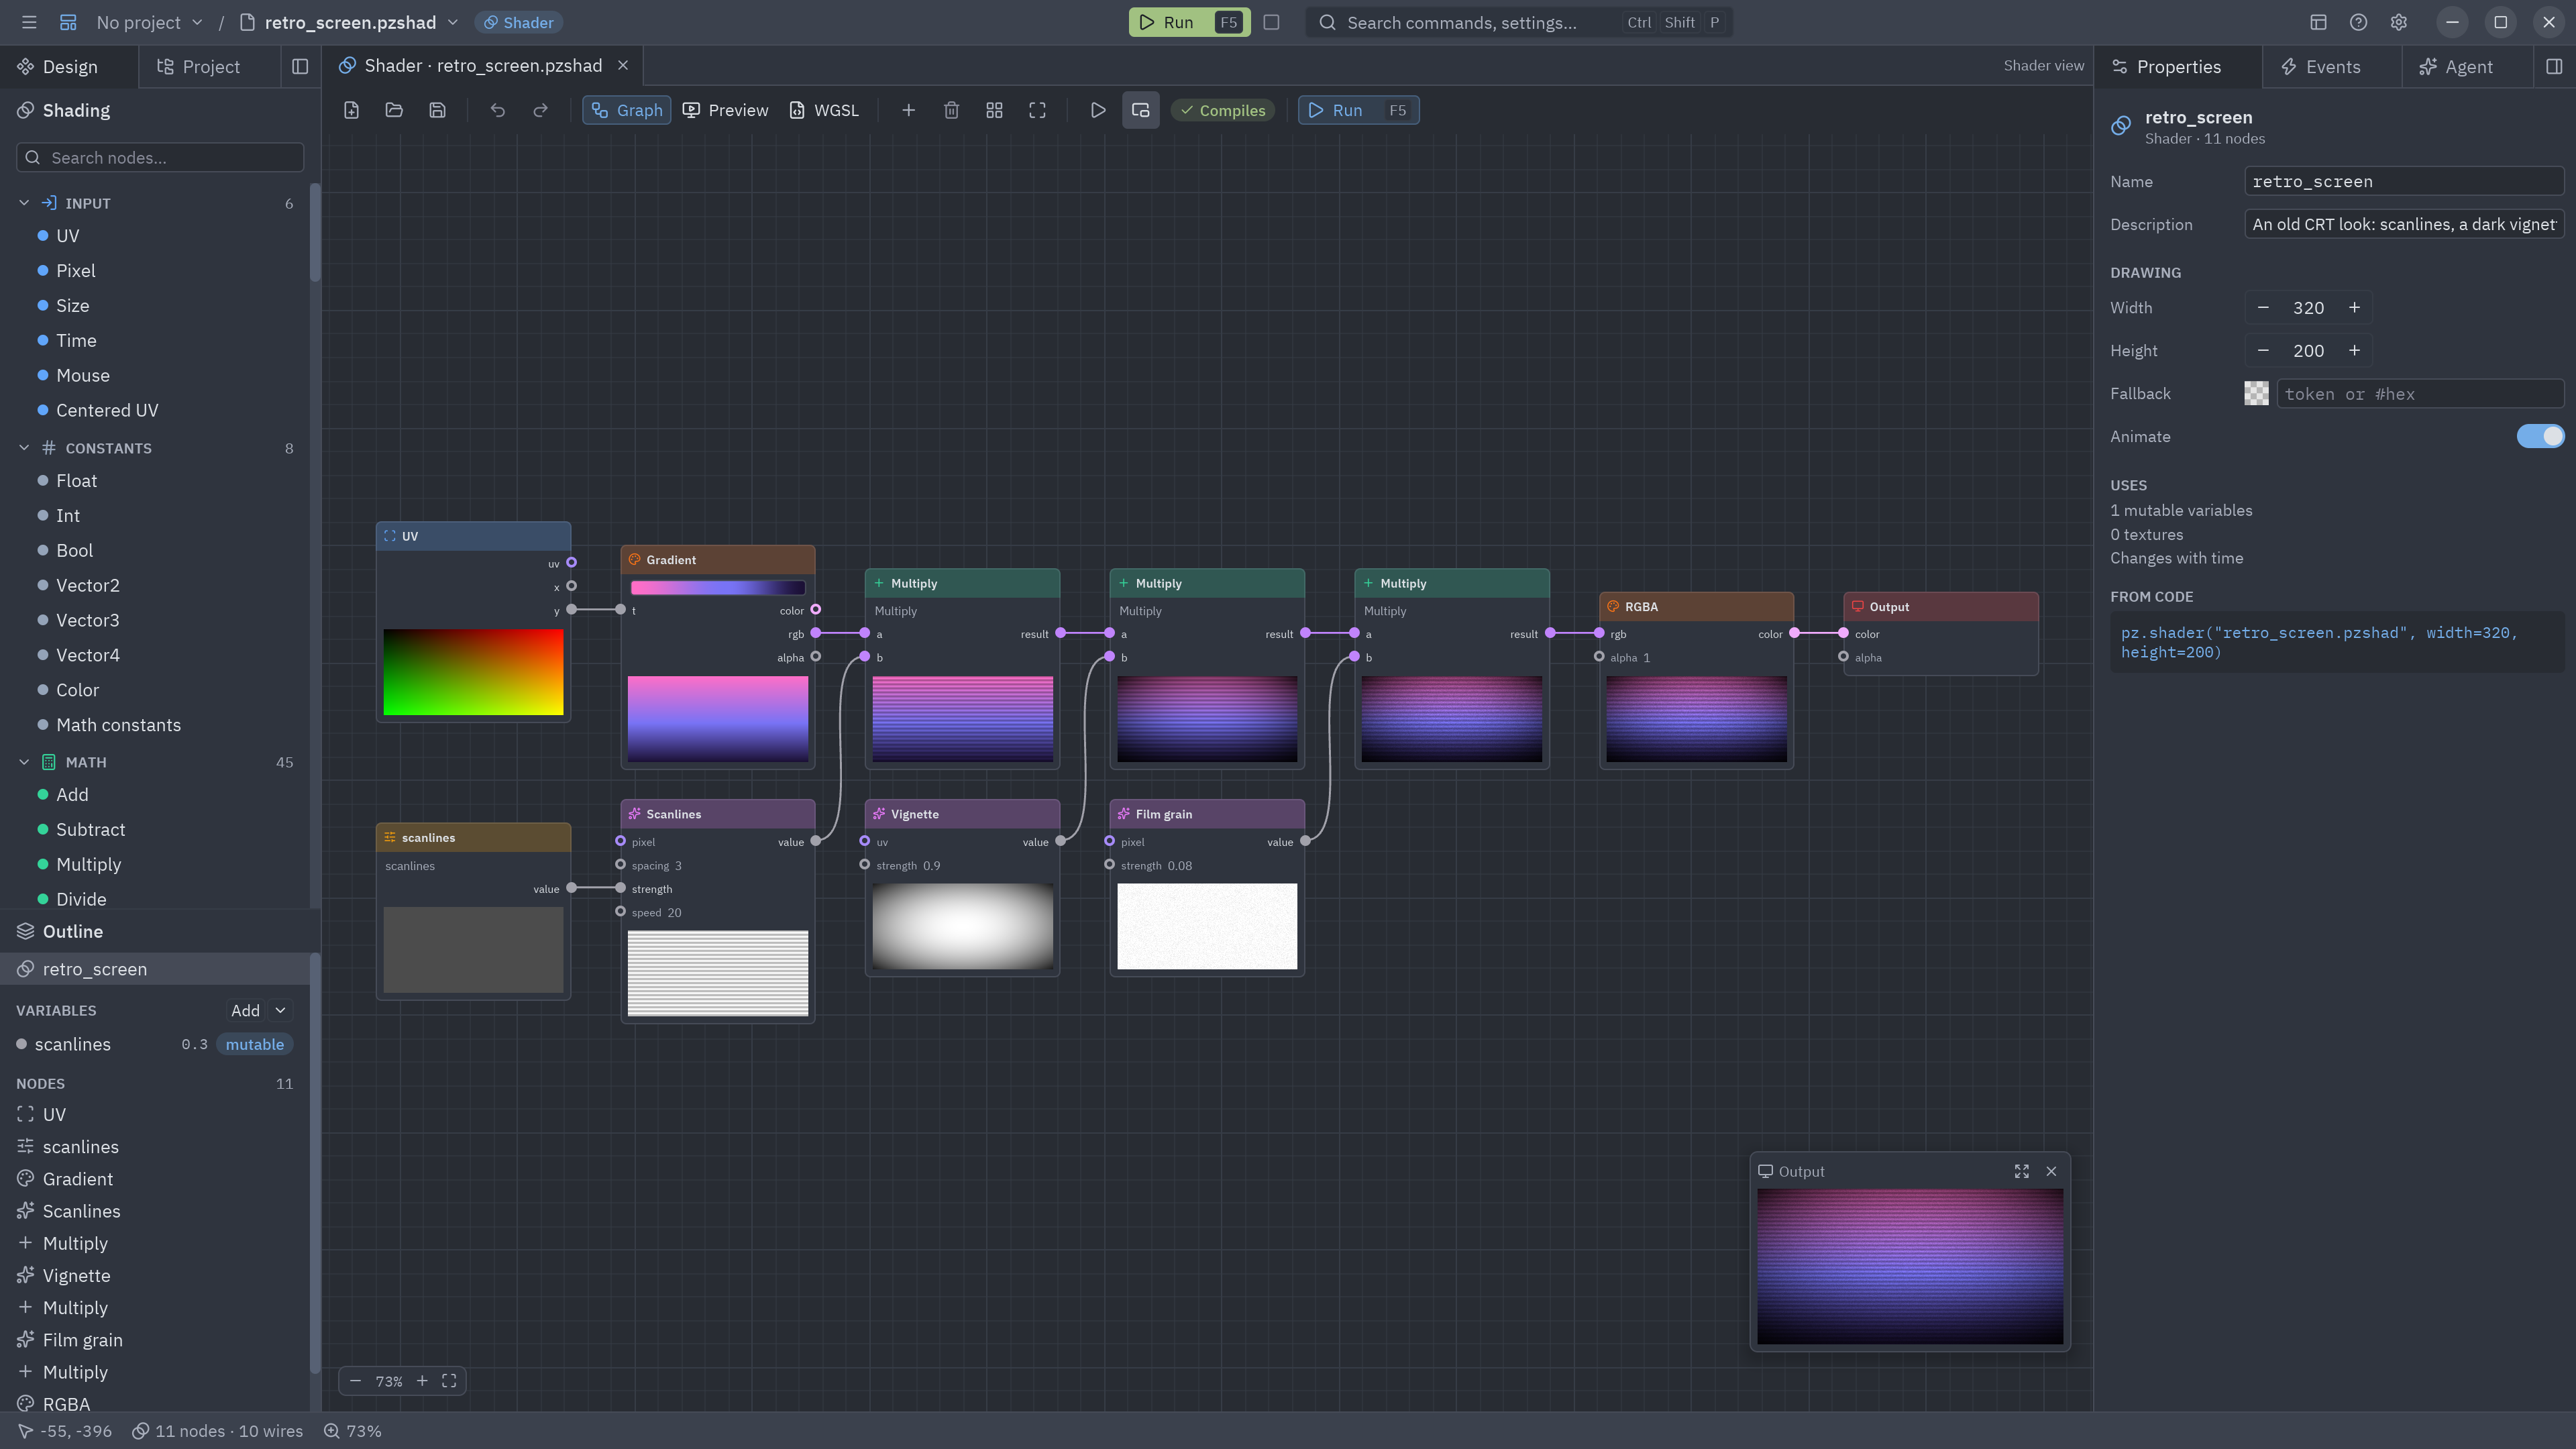This screenshot has height=1449, width=2576.
Task: Undo the last graph change
Action: [497, 110]
